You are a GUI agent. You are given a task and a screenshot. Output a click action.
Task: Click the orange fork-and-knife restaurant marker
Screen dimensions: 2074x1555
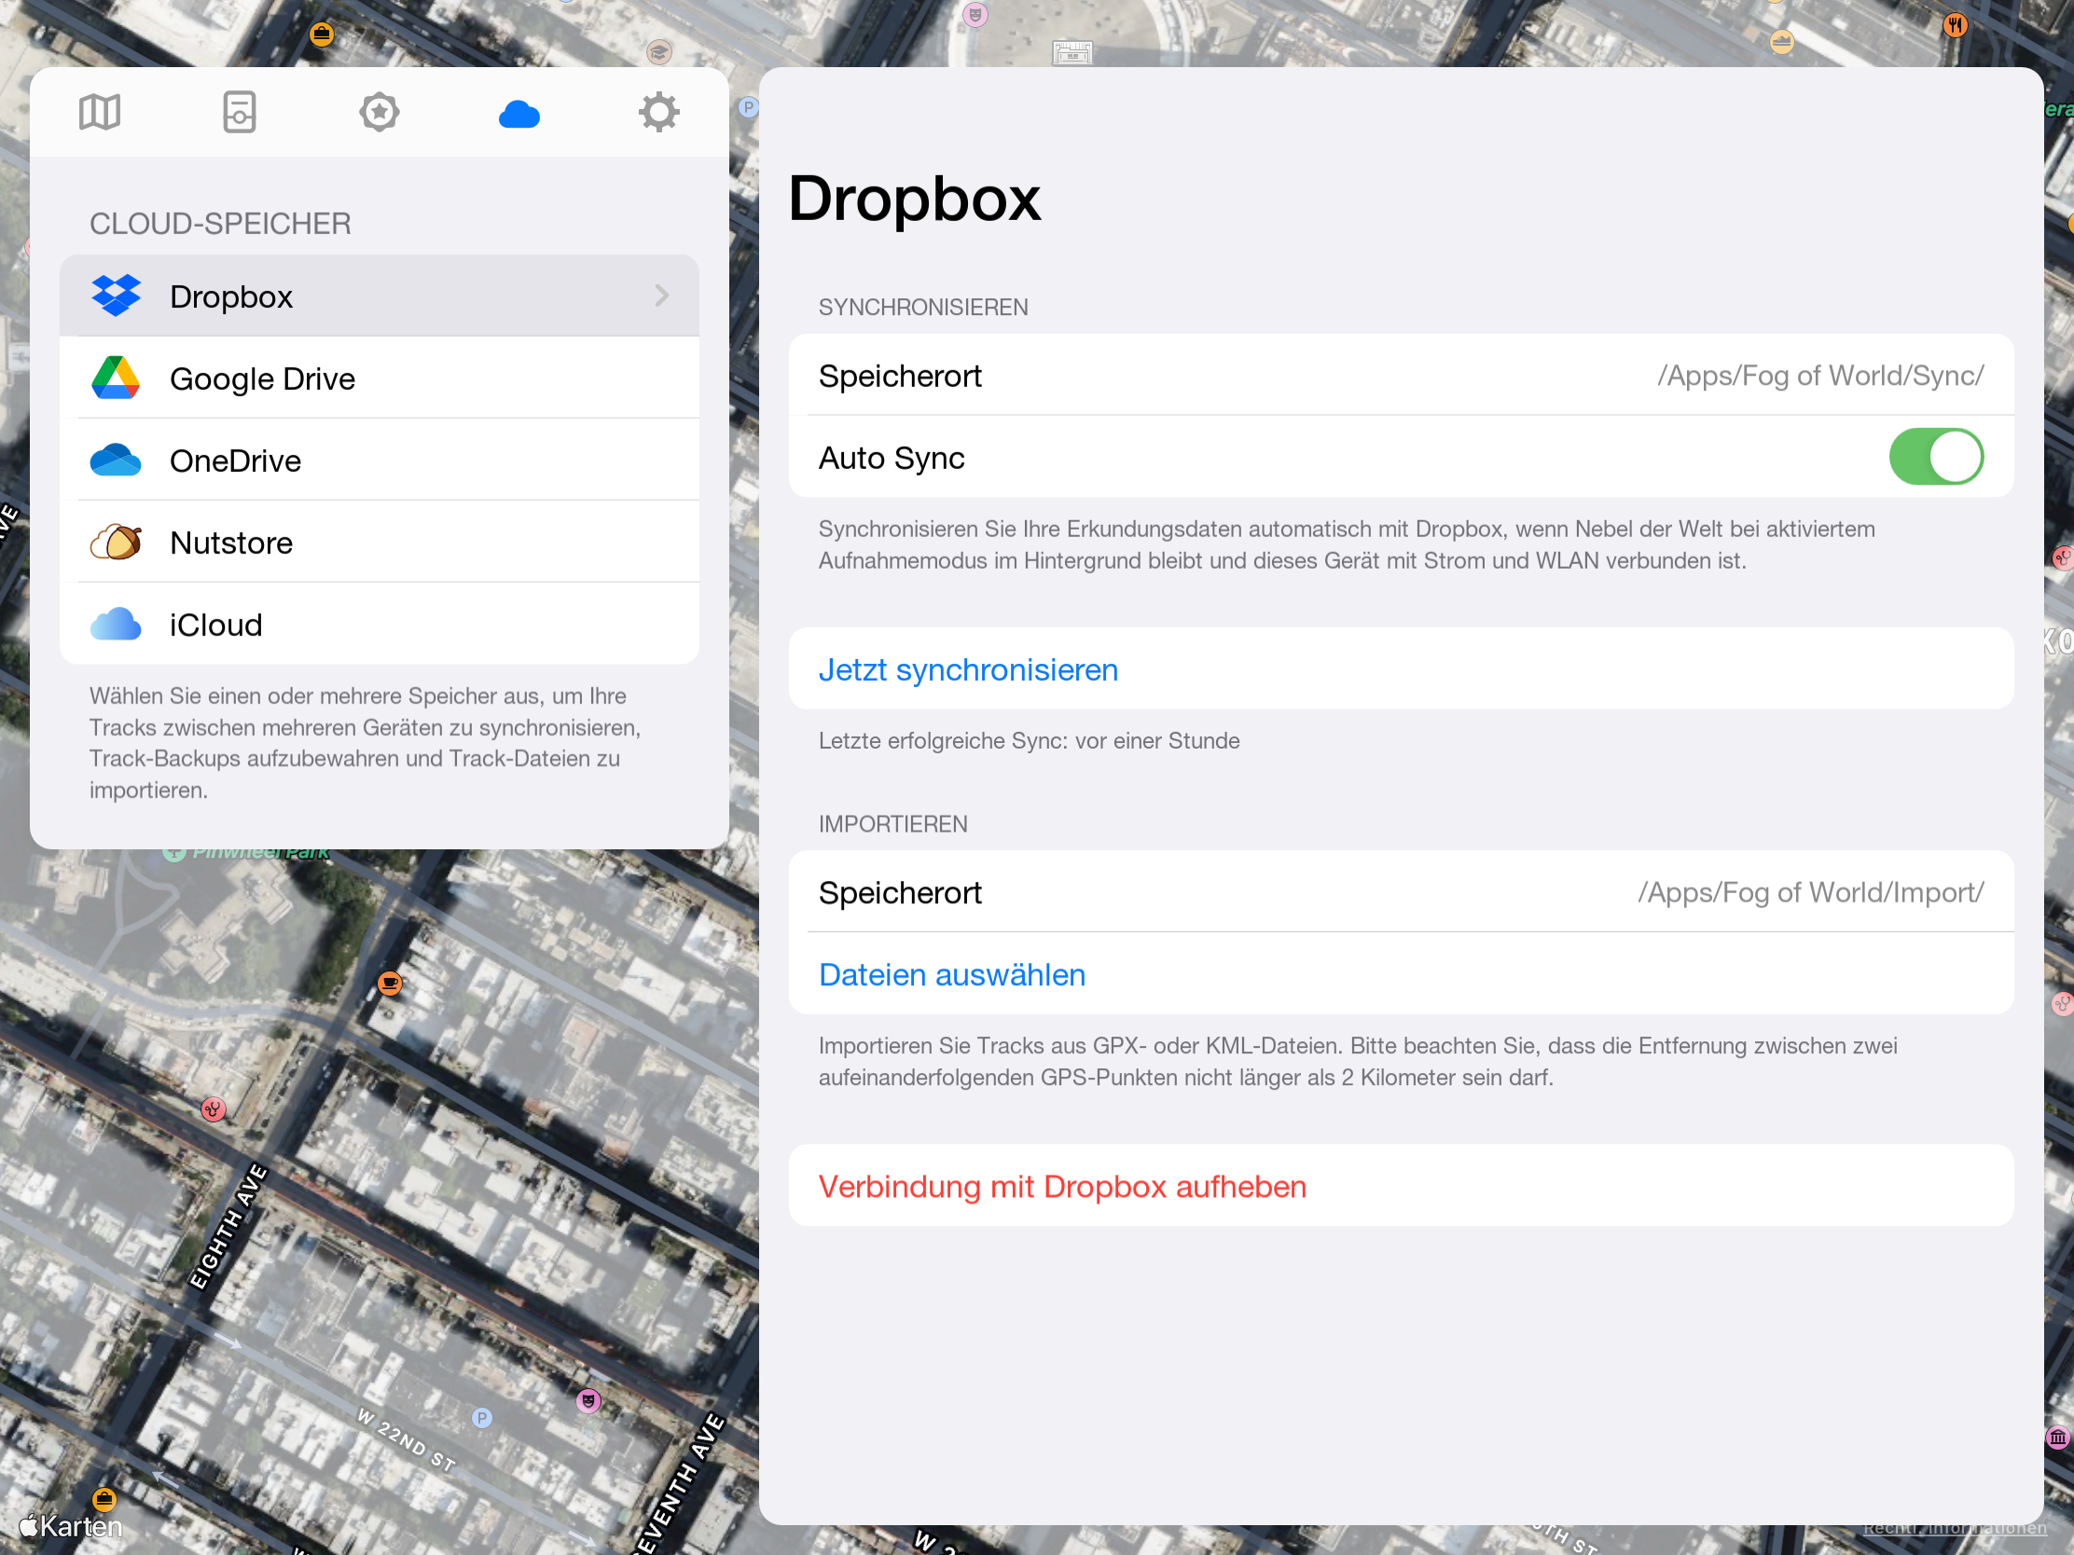(x=1954, y=25)
